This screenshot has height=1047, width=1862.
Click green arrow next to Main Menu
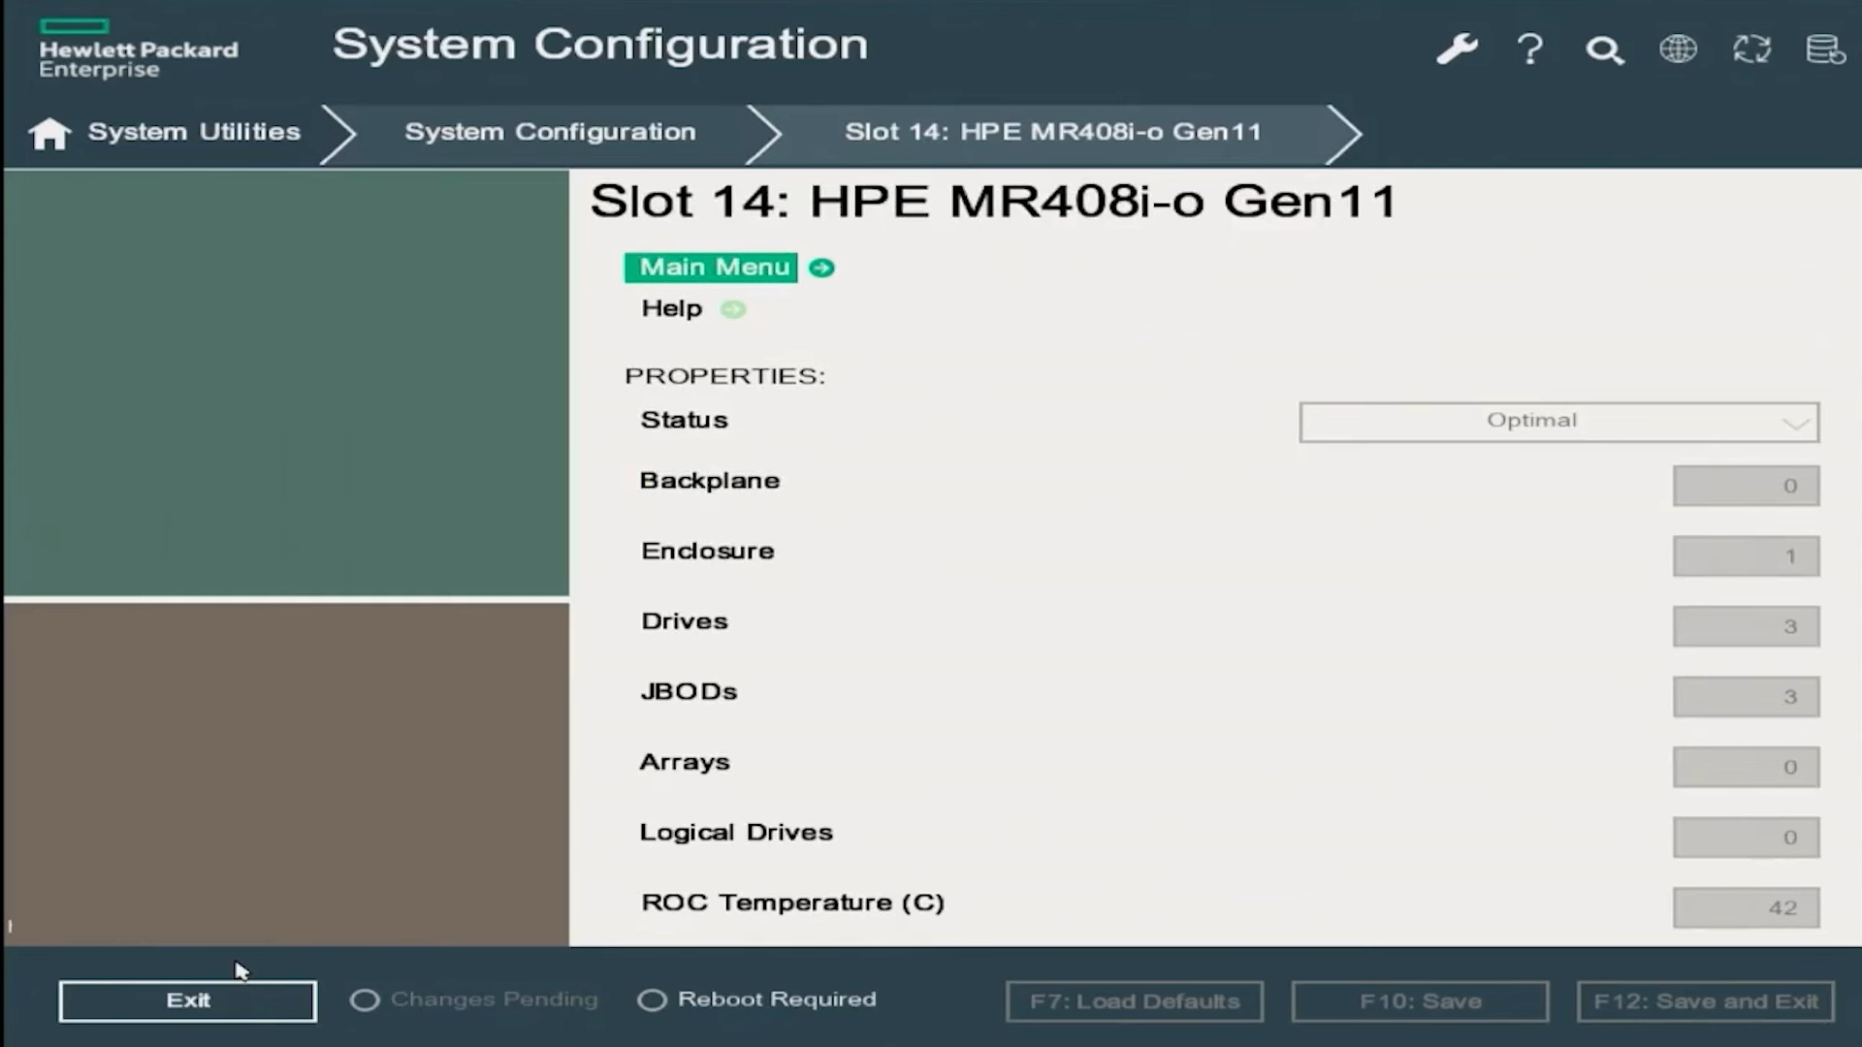coord(821,268)
